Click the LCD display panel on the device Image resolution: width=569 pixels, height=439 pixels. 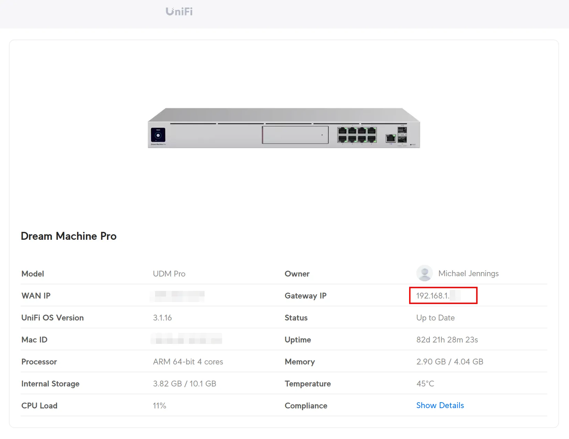tap(295, 135)
